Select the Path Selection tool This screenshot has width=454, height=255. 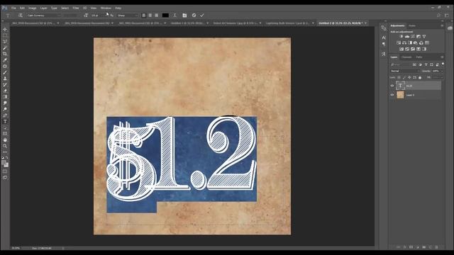pos(5,127)
